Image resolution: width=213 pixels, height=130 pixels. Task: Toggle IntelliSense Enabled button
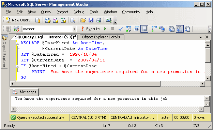pos(144,29)
